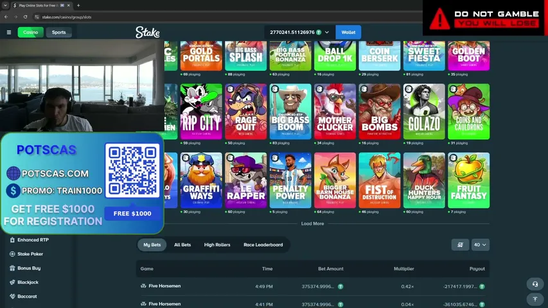Toggle the bets ghost mode icon

tap(460, 244)
